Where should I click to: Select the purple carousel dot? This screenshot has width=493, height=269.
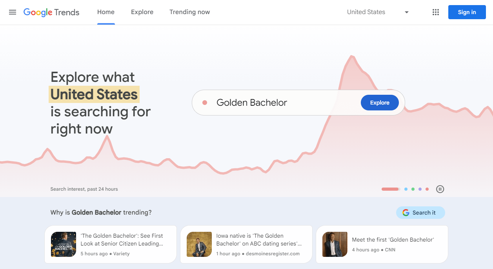[x=420, y=189]
